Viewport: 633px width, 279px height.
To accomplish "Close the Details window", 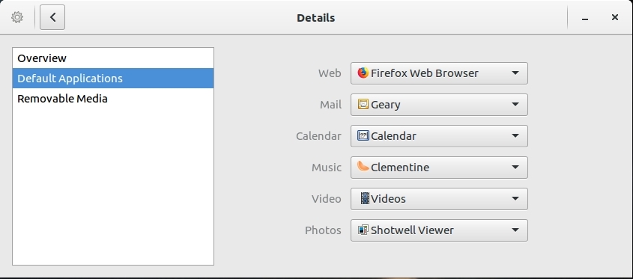I will point(615,17).
